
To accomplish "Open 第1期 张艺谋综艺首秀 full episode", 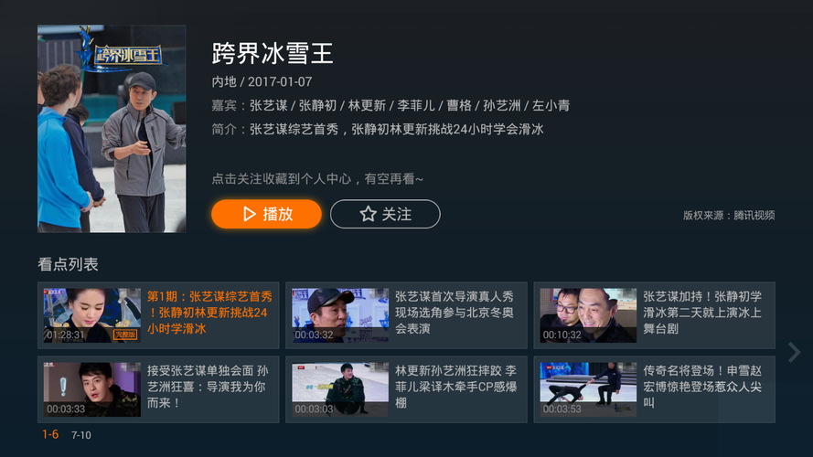I will coord(158,315).
